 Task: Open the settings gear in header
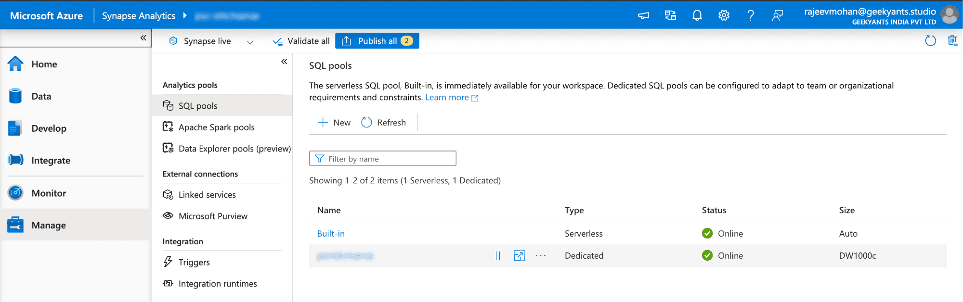[x=724, y=15]
